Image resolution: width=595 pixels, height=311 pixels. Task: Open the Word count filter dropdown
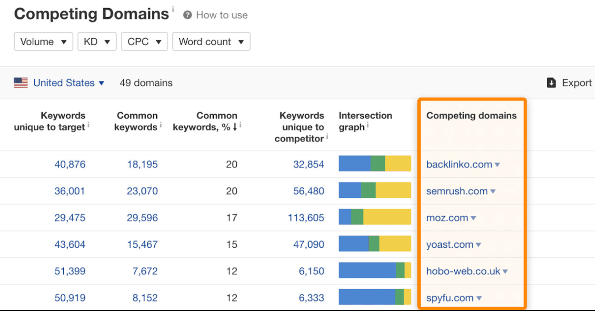point(211,42)
